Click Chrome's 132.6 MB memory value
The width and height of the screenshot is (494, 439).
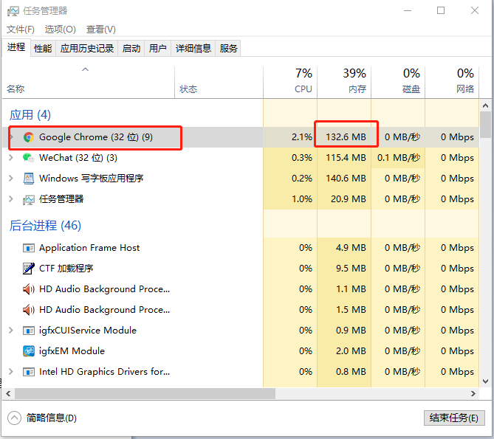(x=346, y=137)
